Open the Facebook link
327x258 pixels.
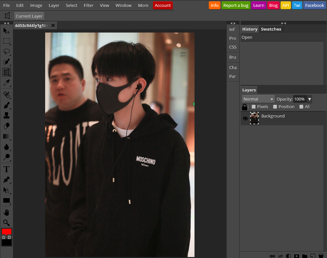pos(314,6)
